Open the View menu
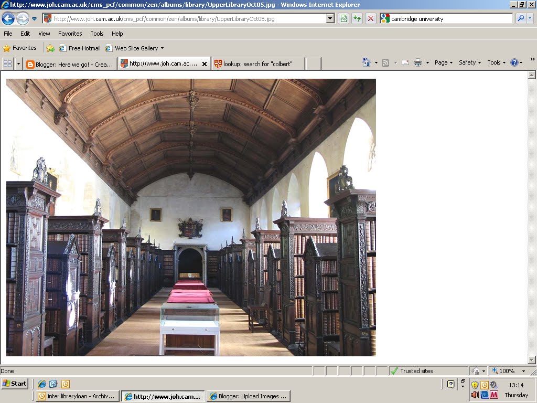 (44, 34)
